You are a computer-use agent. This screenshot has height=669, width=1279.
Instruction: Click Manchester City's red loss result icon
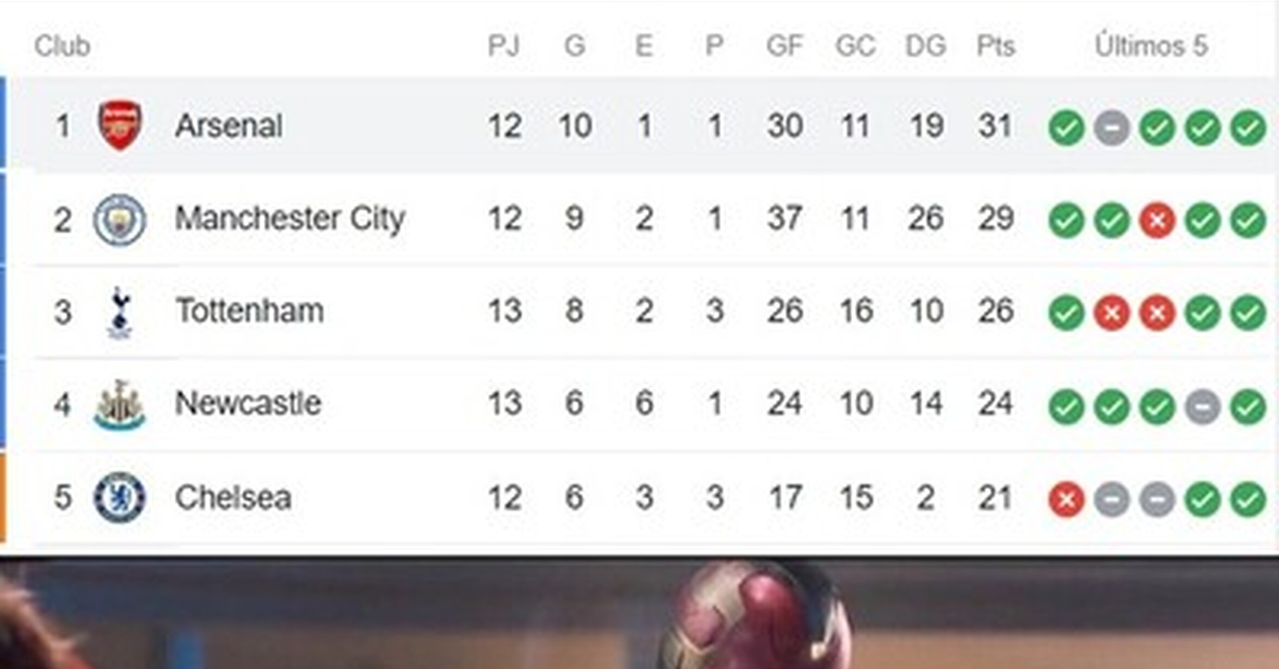(1157, 220)
